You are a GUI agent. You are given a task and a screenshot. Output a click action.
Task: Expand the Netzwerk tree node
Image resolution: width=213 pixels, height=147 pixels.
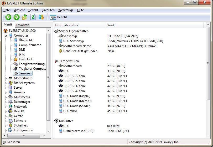click(x=6, y=107)
